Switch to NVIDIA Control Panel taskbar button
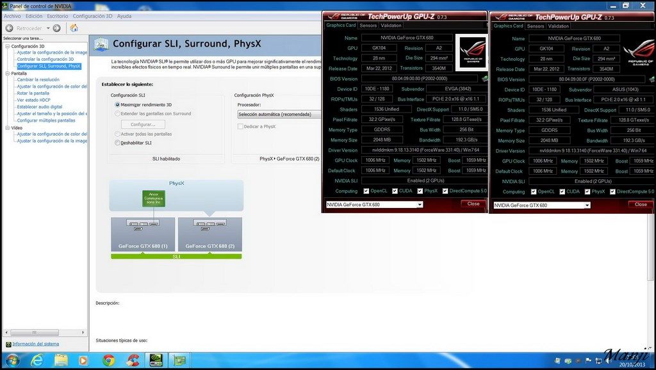The width and height of the screenshot is (656, 370). 156,360
